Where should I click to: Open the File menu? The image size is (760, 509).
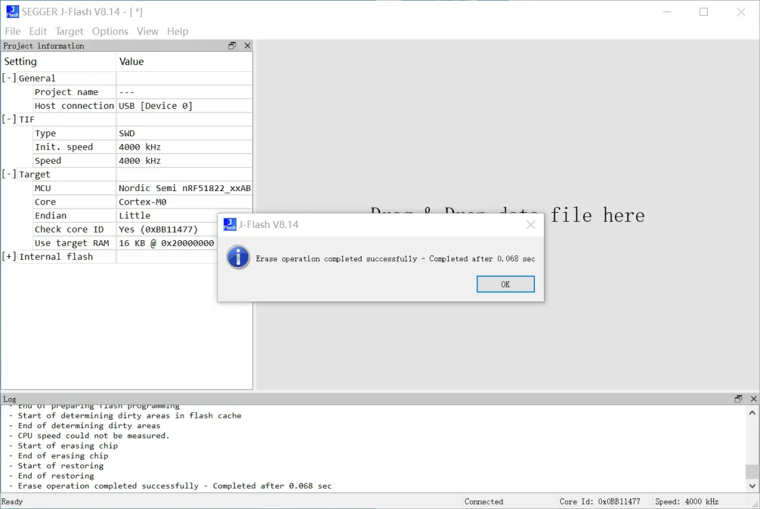click(13, 31)
